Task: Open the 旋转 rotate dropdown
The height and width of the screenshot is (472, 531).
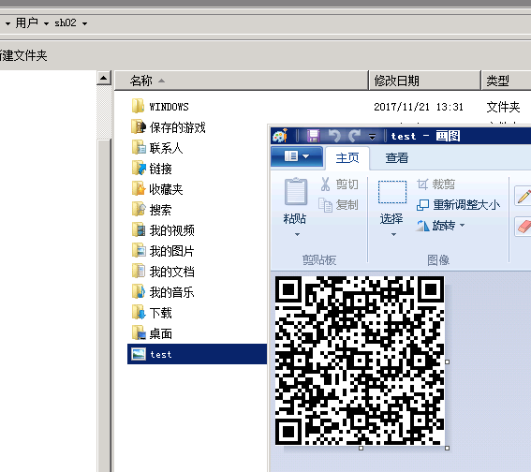Action: pyautogui.click(x=440, y=225)
